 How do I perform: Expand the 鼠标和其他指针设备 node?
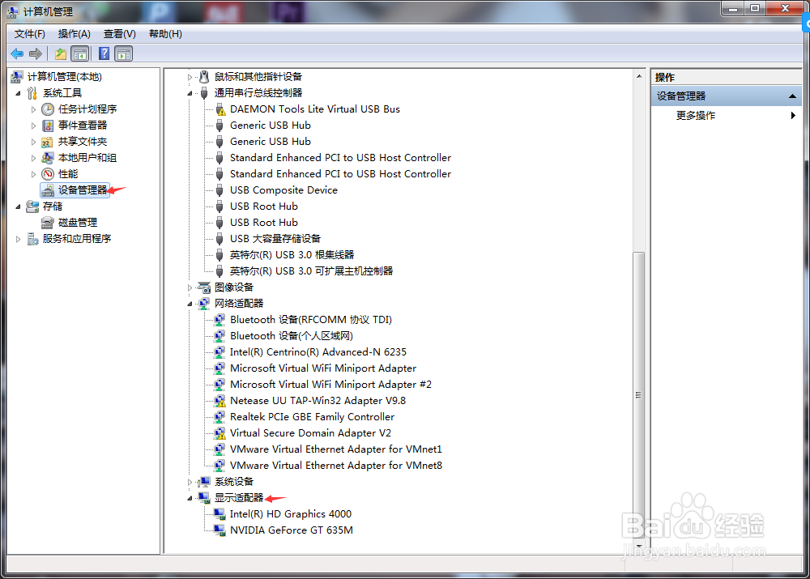[190, 78]
